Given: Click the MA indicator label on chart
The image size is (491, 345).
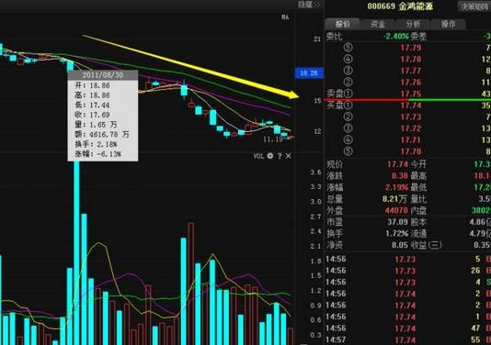Looking at the screenshot, I should (x=285, y=17).
